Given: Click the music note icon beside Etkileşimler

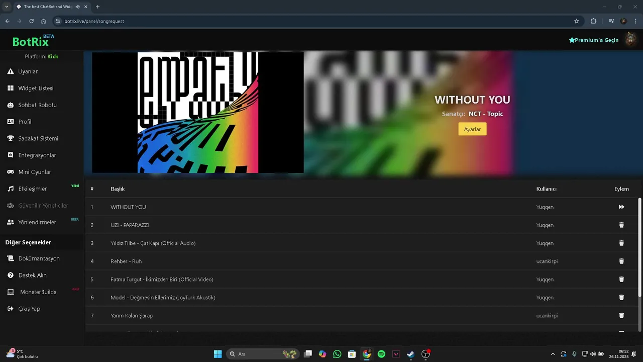Looking at the screenshot, I should tap(10, 189).
